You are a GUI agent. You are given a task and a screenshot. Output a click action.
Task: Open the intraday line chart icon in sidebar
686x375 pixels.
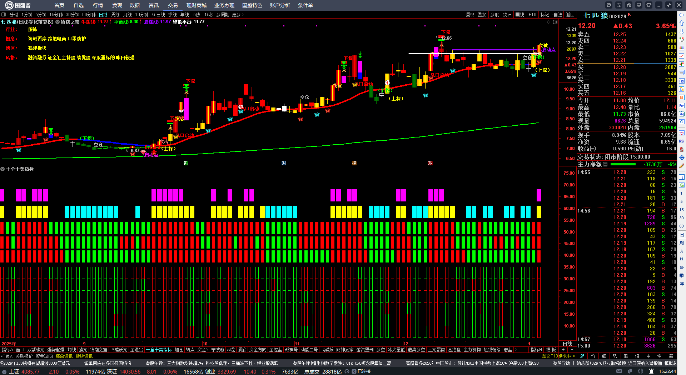[682, 56]
